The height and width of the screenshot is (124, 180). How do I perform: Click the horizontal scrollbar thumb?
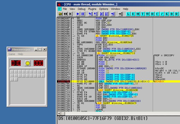pos(63,114)
